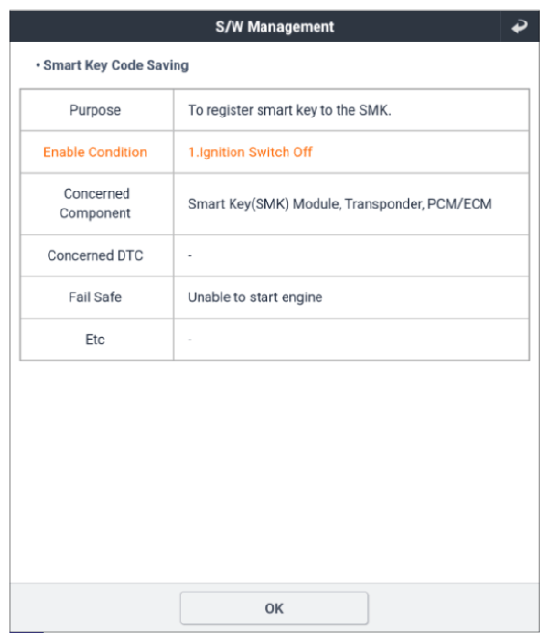This screenshot has height=642, width=549.
Task: Click the word 'Management' in the header
Action: click(290, 27)
